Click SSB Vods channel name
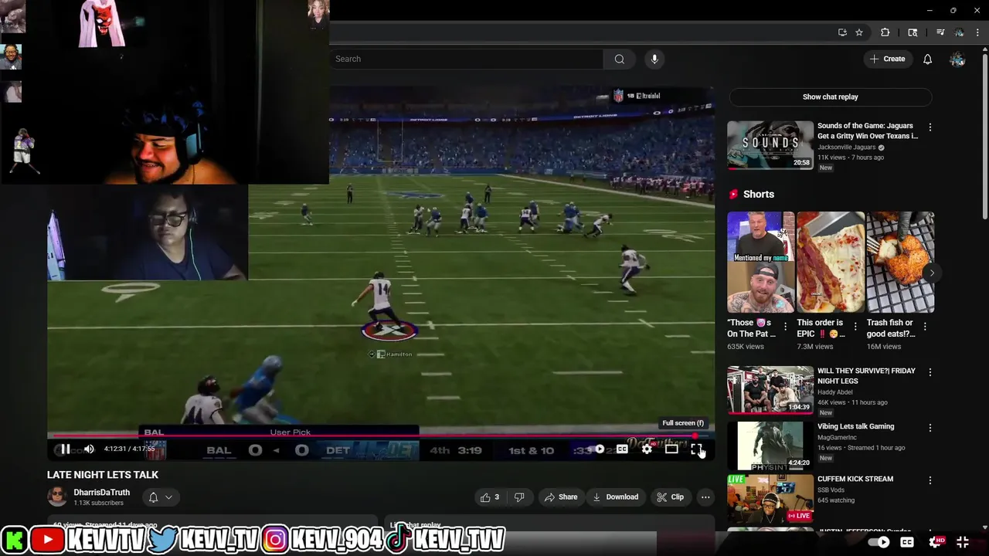Image resolution: width=989 pixels, height=556 pixels. tap(833, 490)
